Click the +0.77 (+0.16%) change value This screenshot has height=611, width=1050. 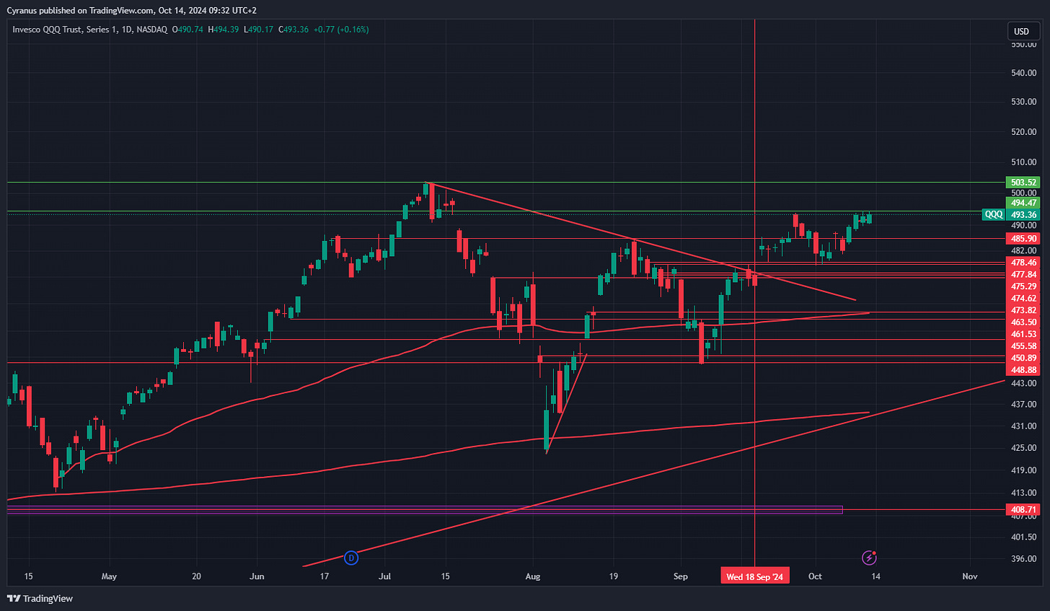coord(341,30)
